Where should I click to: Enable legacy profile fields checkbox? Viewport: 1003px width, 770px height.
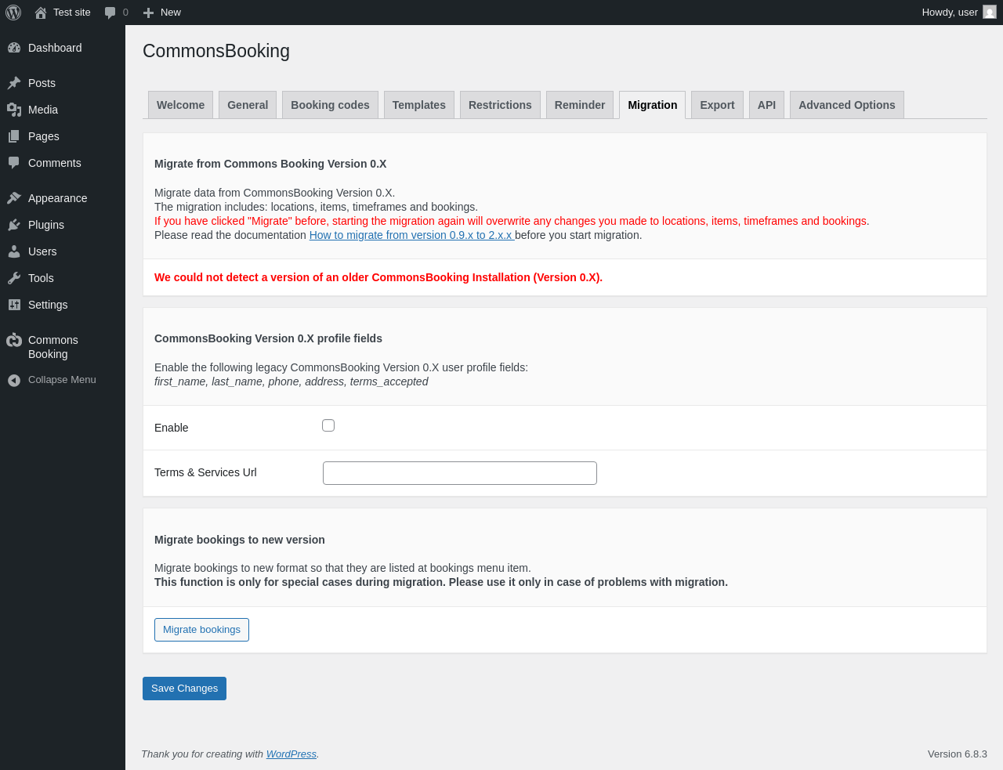point(328,425)
